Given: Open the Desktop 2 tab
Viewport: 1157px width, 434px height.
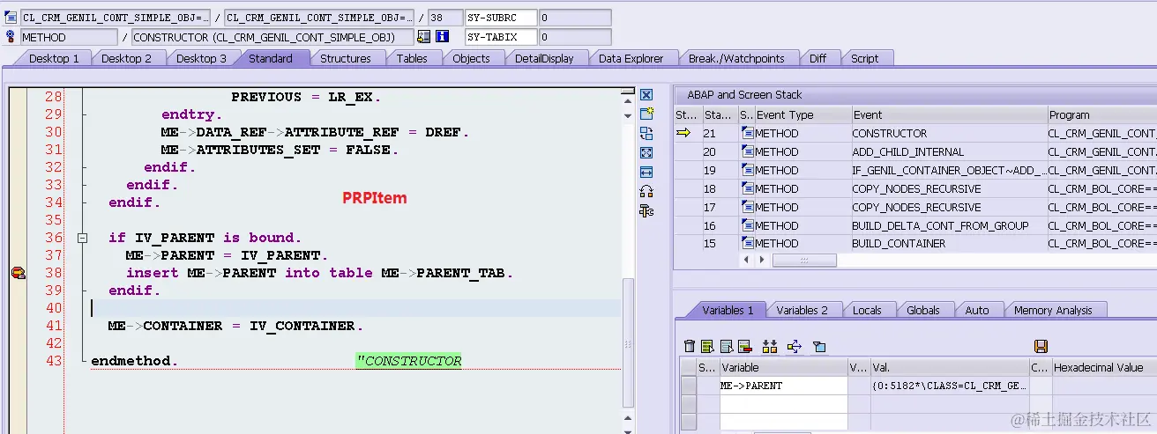Looking at the screenshot, I should [126, 58].
